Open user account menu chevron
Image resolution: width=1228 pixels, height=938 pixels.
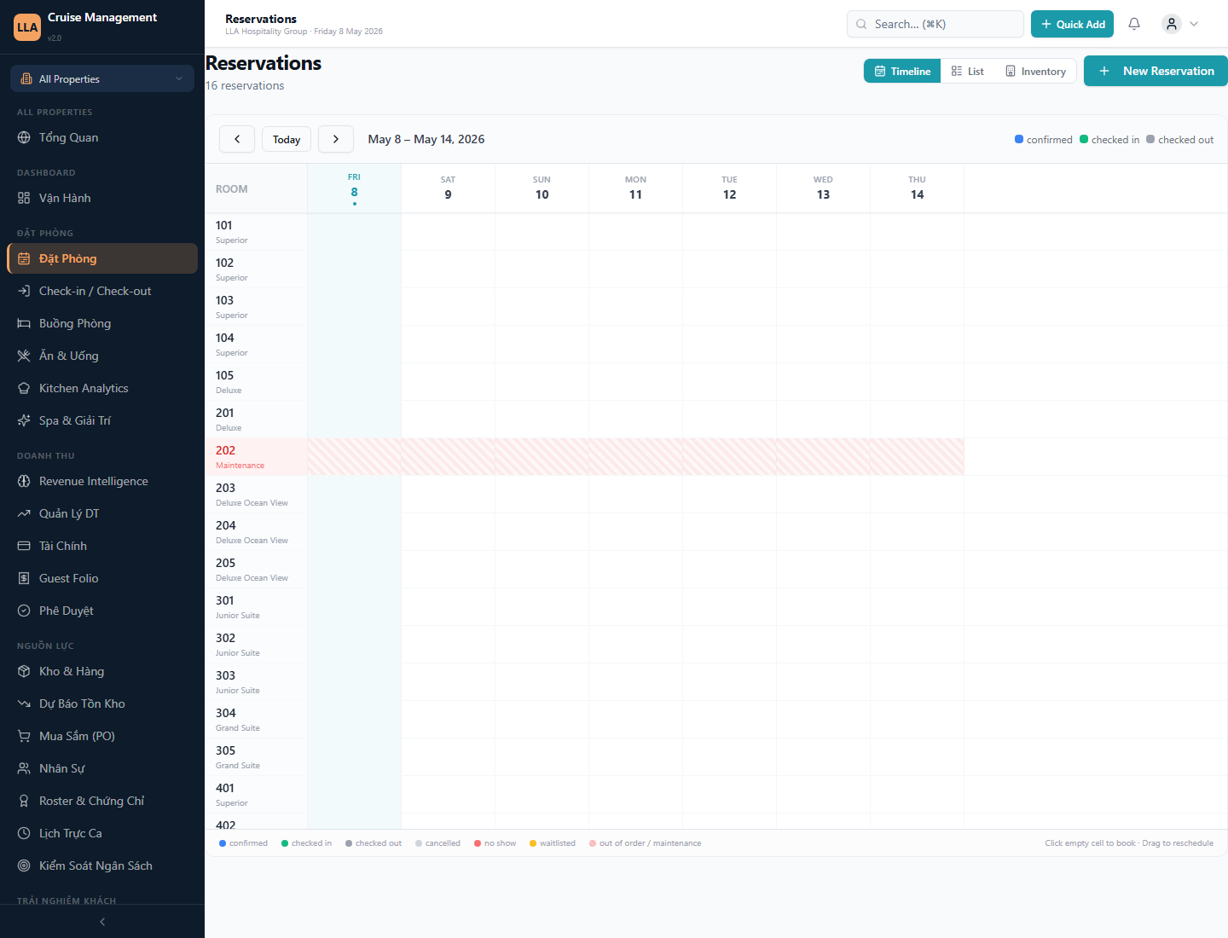1194,24
